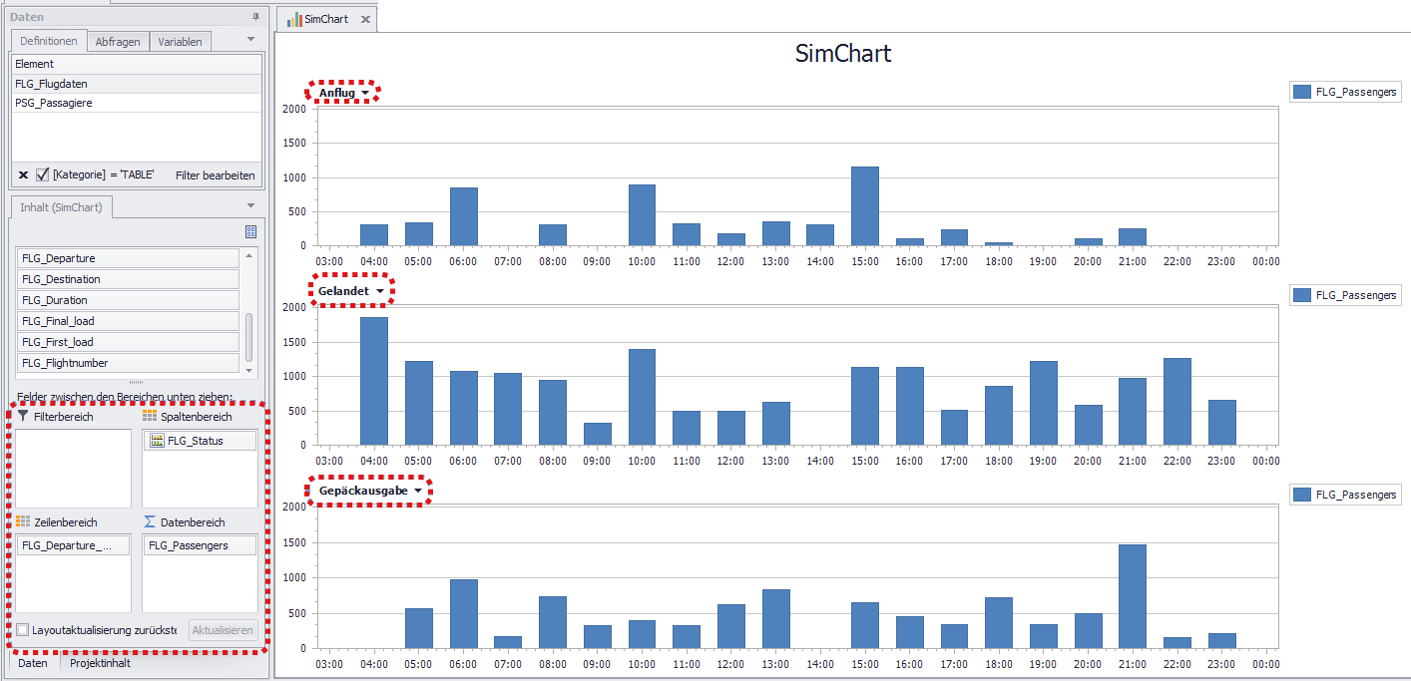Click the FLG_Status field in Spaltenbereich
Viewport: 1411px width, 681px height.
pos(201,440)
